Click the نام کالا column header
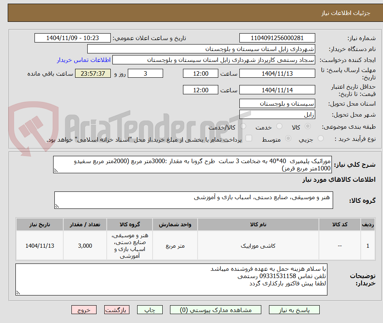383x323 pixels. tap(258, 225)
